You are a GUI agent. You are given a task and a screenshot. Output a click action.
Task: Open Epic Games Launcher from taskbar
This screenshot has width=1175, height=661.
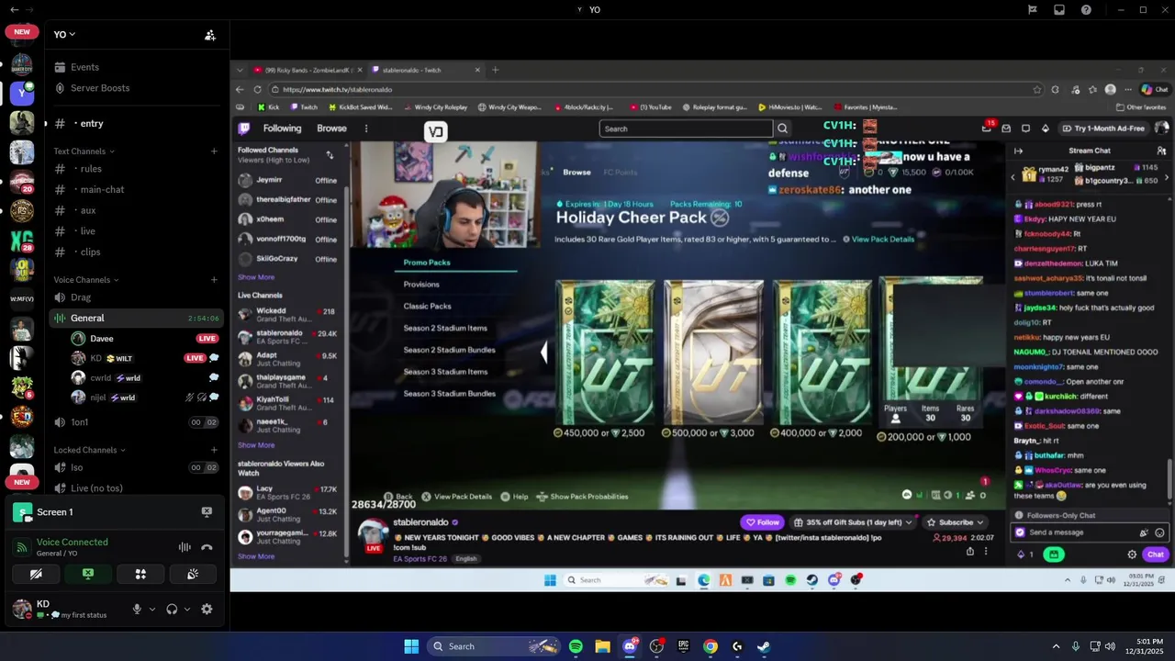[x=683, y=646]
